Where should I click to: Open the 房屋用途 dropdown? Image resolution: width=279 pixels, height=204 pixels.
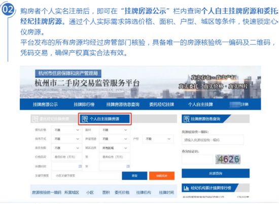115,139
